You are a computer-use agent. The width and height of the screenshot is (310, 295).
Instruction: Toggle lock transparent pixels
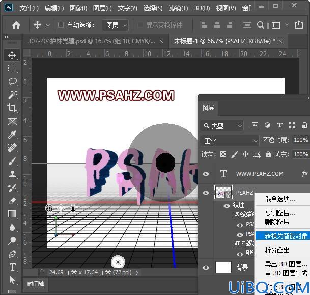(x=223, y=154)
